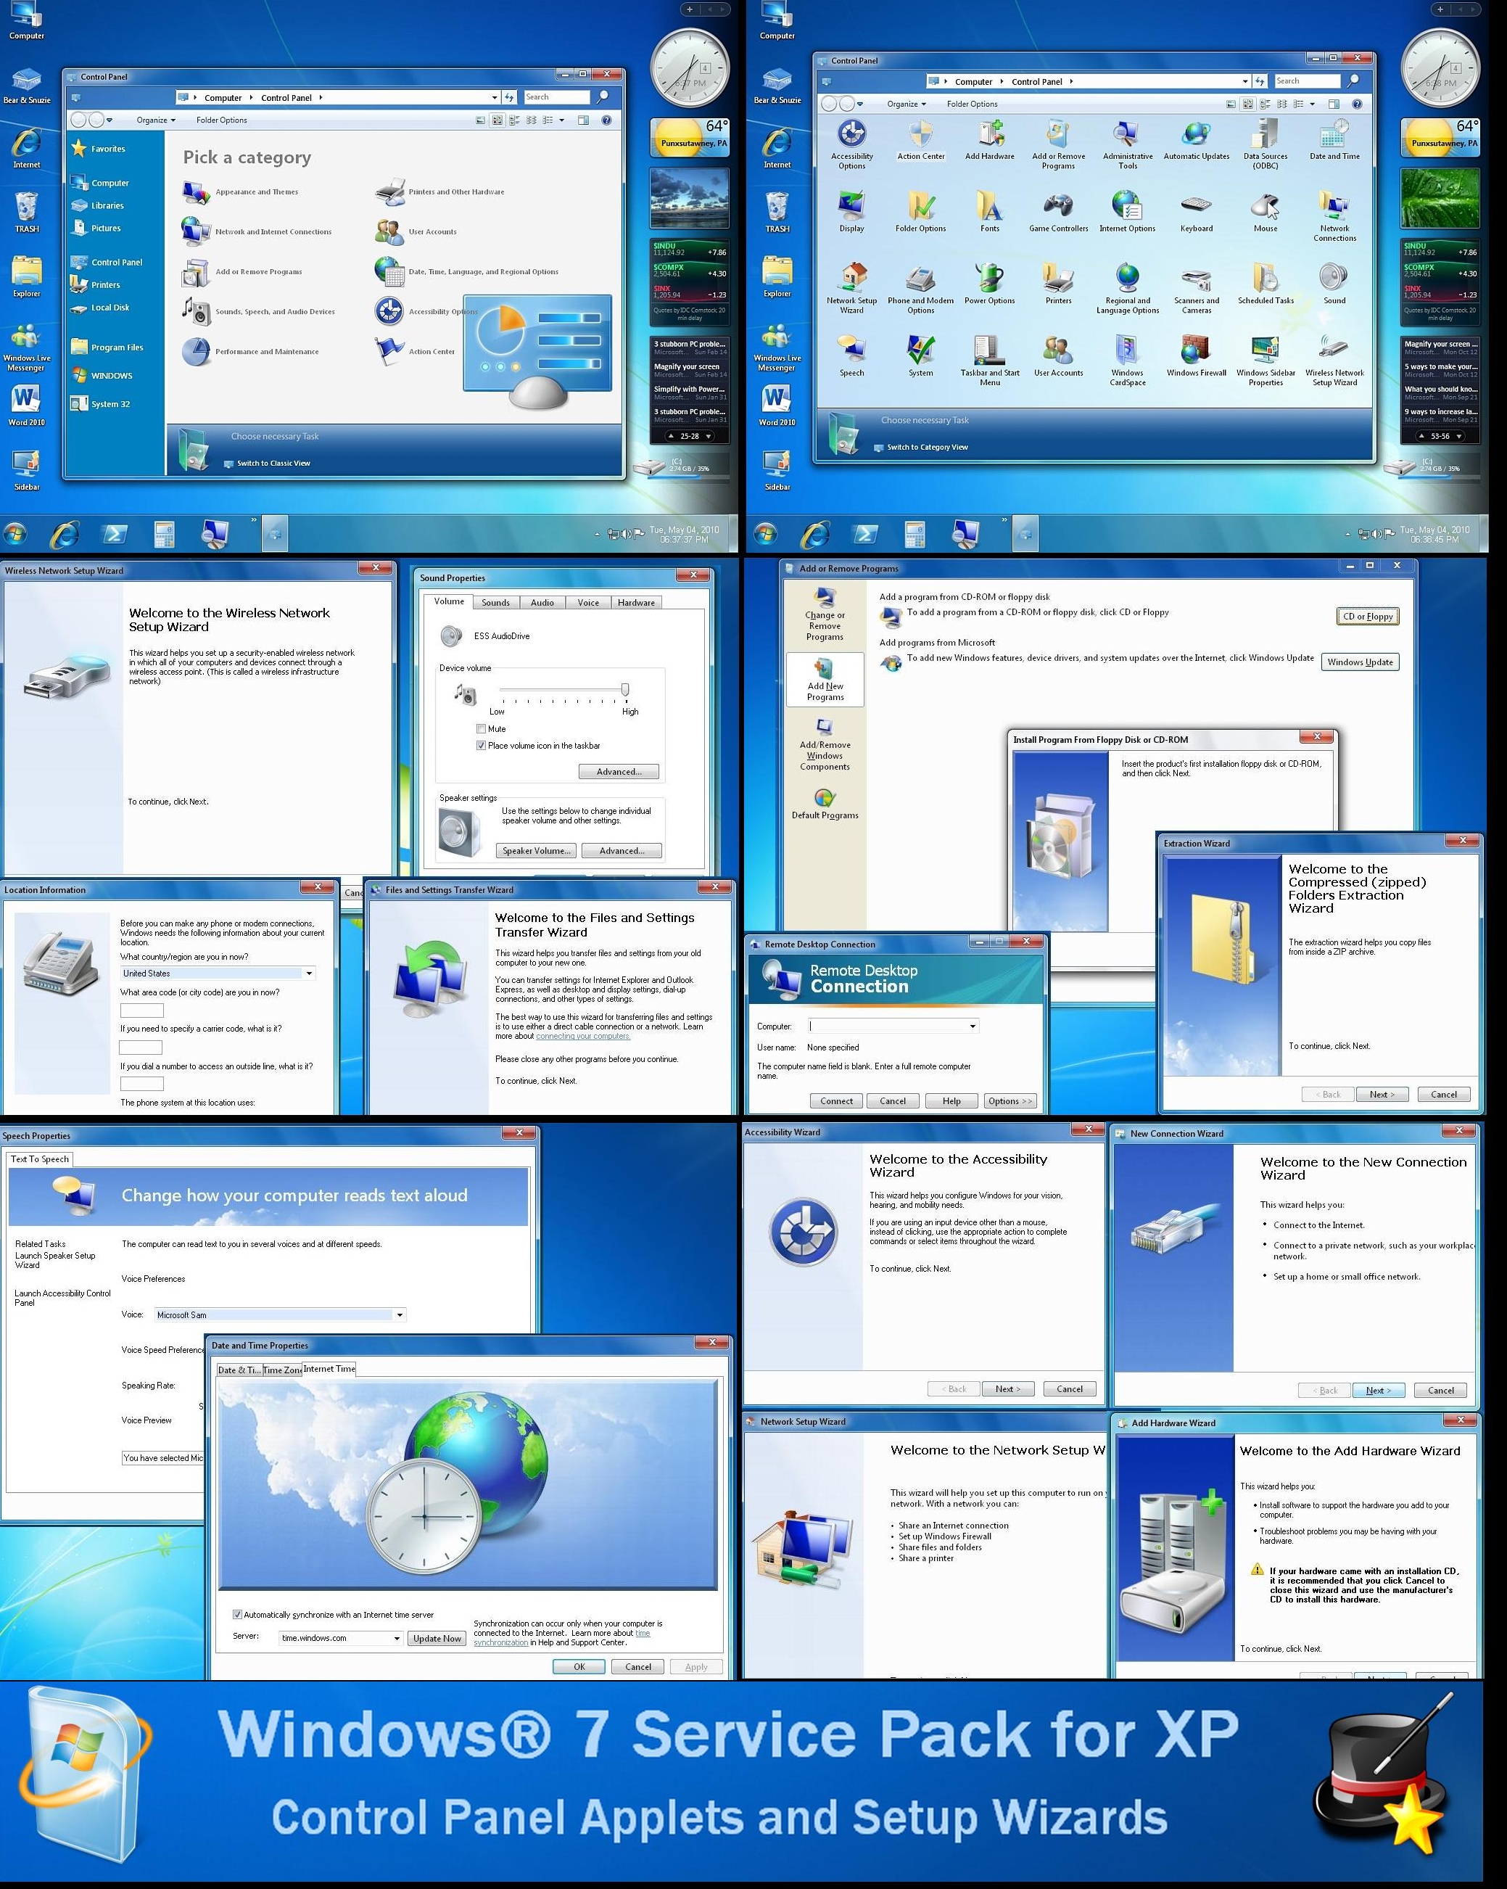Switch to the Sounds tab
The image size is (1507, 1889).
coord(495,603)
